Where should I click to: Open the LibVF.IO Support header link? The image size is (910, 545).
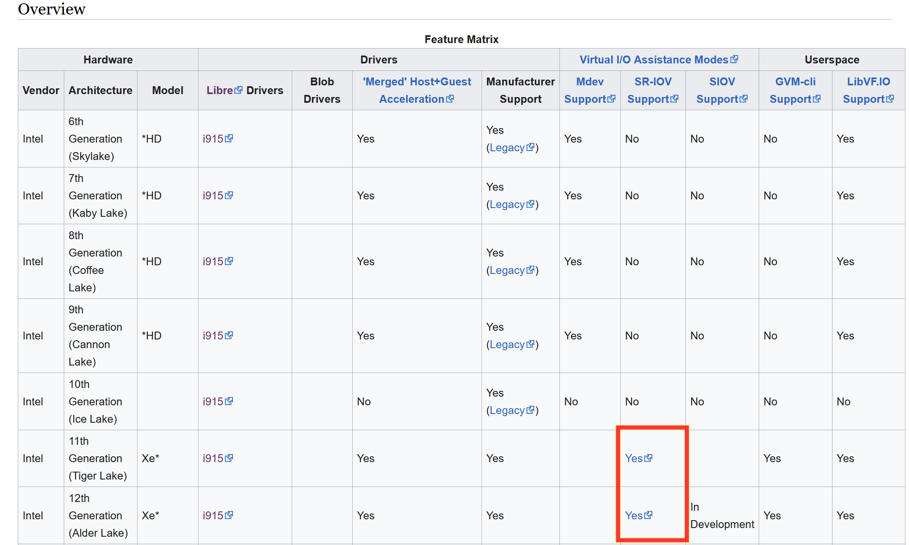(868, 90)
